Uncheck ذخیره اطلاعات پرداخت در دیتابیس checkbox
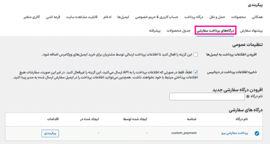The width and height of the screenshot is (270, 144). (195, 72)
